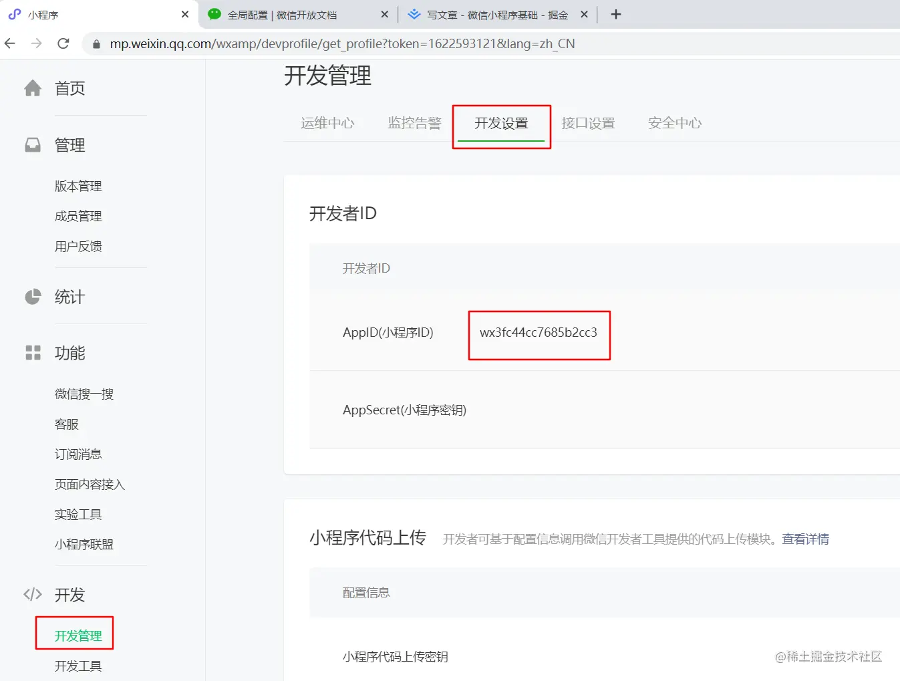Open 小程序联盟 in the sidebar
Viewport: 900px width, 681px height.
(84, 544)
